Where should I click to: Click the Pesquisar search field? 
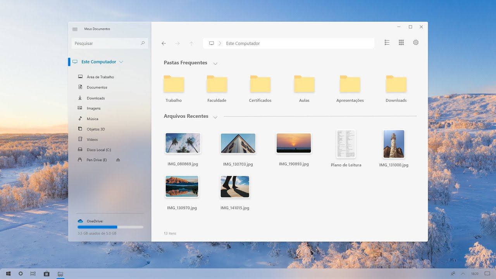(105, 43)
